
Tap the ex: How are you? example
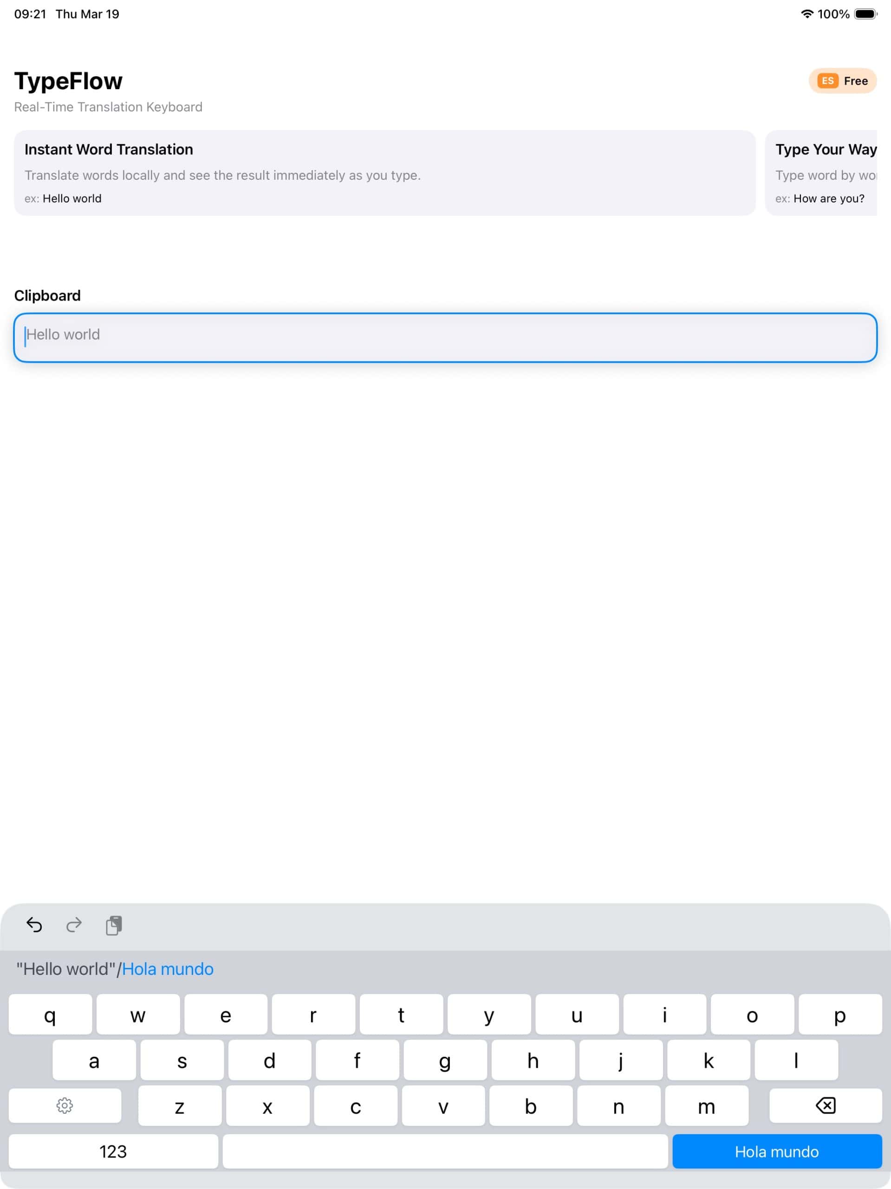coord(820,198)
